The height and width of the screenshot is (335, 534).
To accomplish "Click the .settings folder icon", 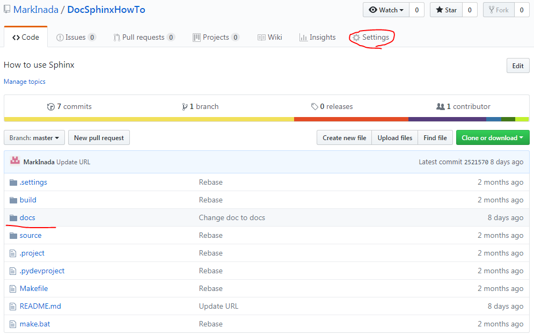I will pyautogui.click(x=13, y=183).
